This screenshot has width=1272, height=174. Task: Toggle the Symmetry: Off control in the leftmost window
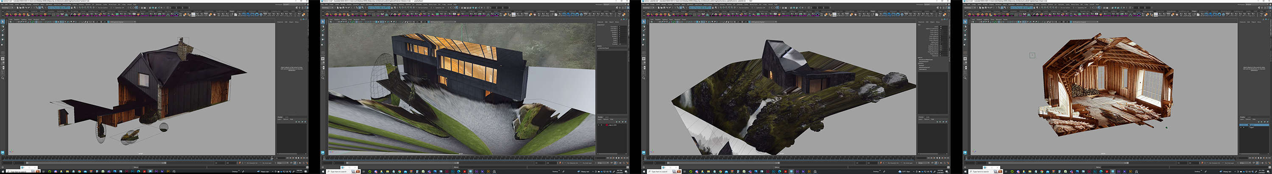point(120,7)
